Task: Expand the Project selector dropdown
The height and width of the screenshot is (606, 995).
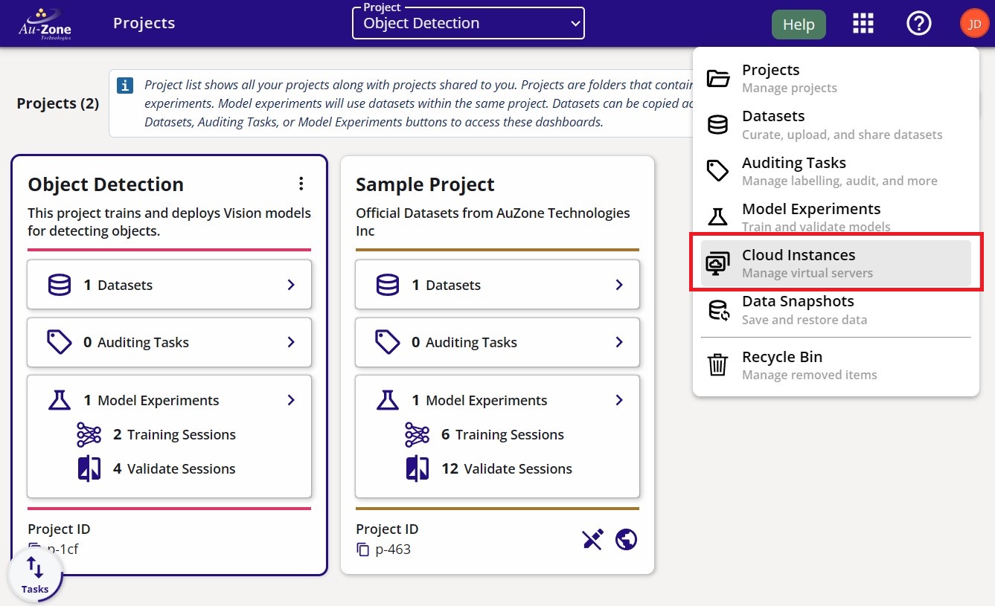Action: click(468, 23)
